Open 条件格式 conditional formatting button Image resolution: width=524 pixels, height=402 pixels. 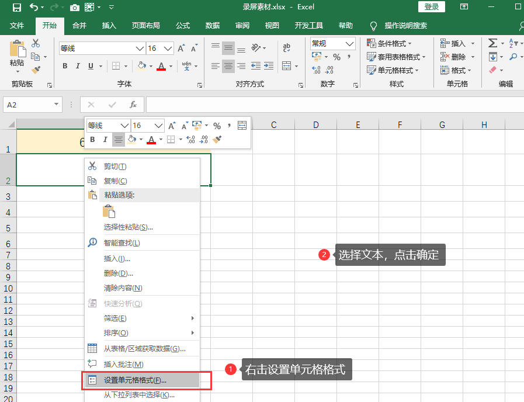(x=389, y=43)
